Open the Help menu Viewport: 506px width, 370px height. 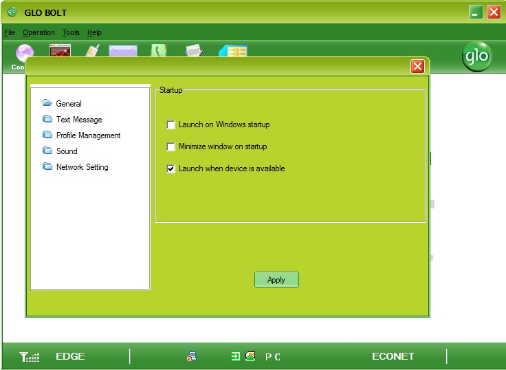click(x=94, y=32)
